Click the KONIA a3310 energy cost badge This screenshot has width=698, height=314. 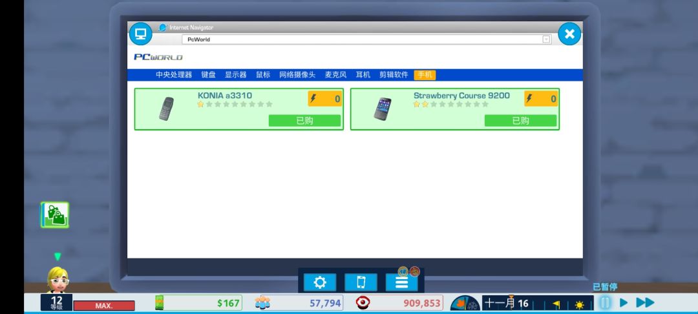[325, 99]
